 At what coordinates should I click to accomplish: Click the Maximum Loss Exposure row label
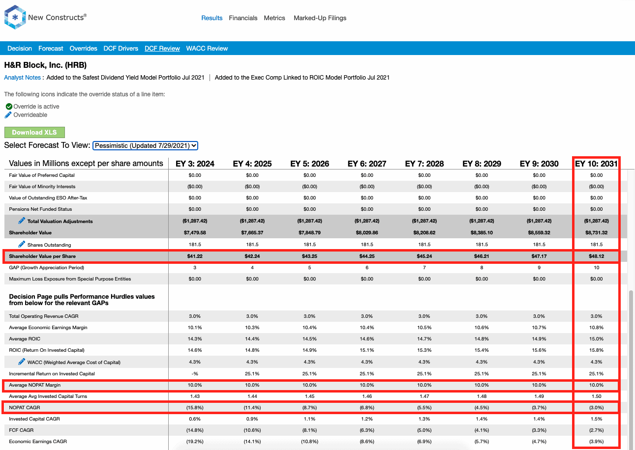[70, 279]
